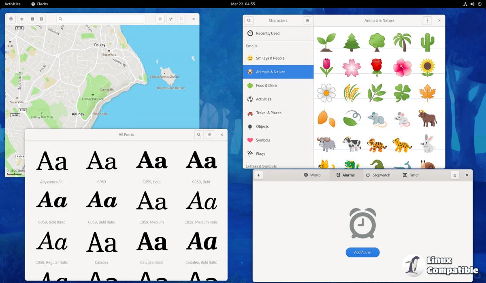486x283 pixels.
Task: Zoom out the map with the minus button
Action: pyautogui.click(x=32, y=19)
